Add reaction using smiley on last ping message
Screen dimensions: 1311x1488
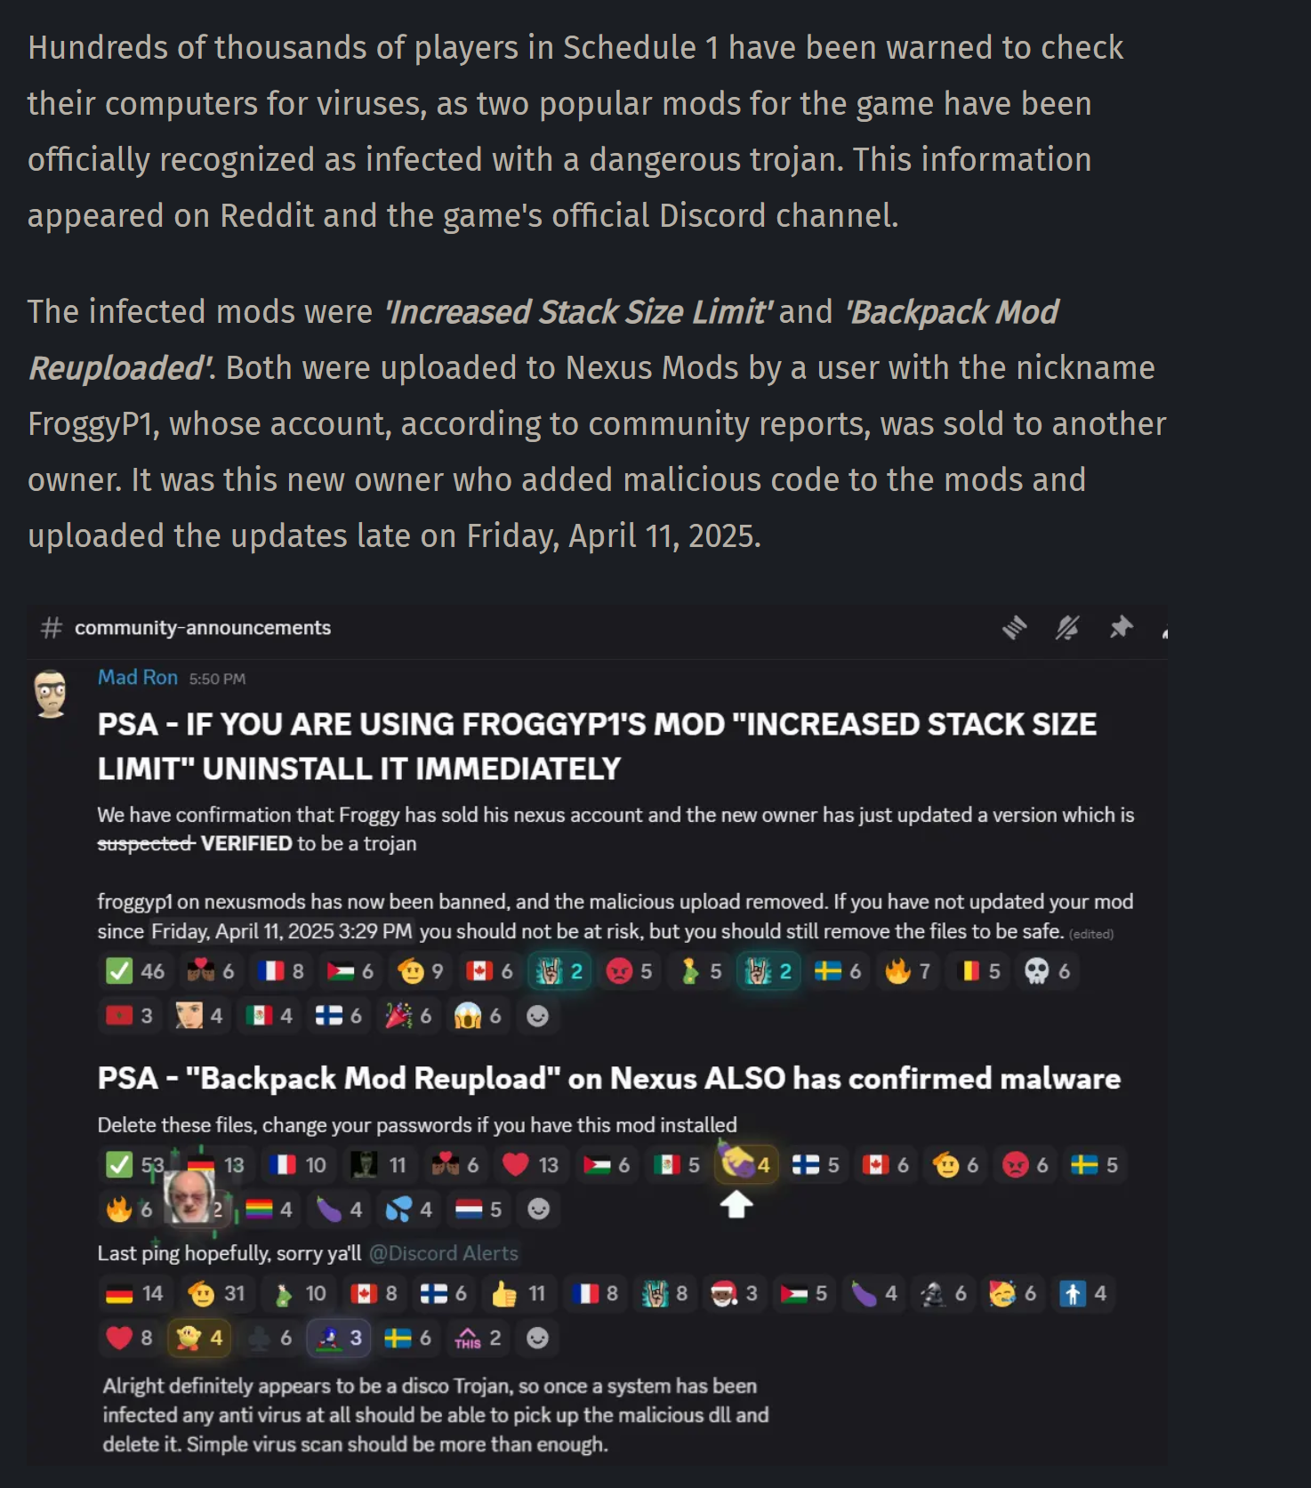click(x=537, y=1338)
